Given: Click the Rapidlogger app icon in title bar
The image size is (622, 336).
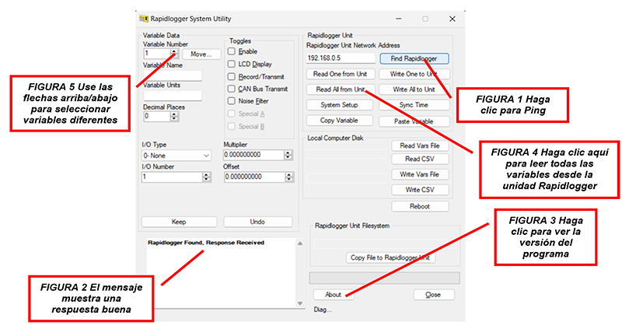Looking at the screenshot, I should pyautogui.click(x=144, y=19).
